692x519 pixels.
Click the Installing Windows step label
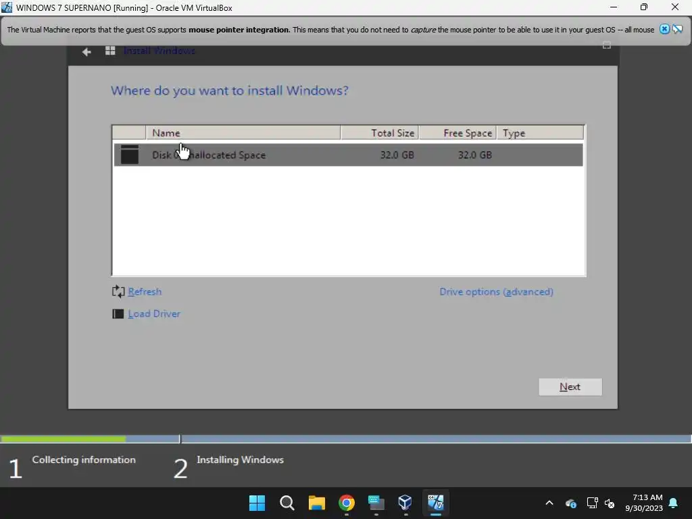click(240, 460)
